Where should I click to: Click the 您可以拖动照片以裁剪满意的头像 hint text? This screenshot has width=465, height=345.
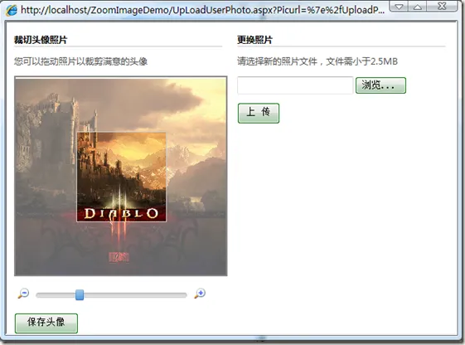click(x=80, y=61)
